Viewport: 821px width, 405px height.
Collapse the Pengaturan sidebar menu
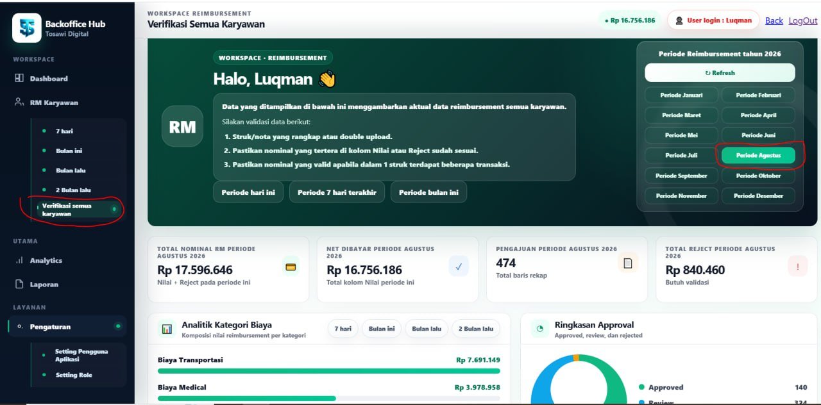click(67, 327)
